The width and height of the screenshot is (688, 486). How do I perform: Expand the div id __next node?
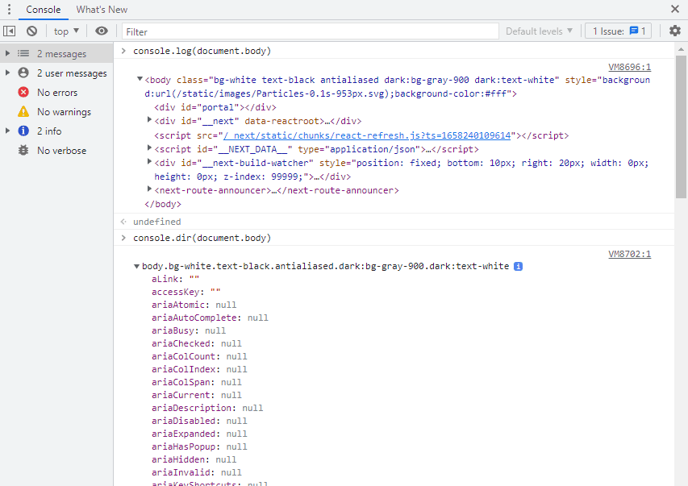[x=149, y=120]
